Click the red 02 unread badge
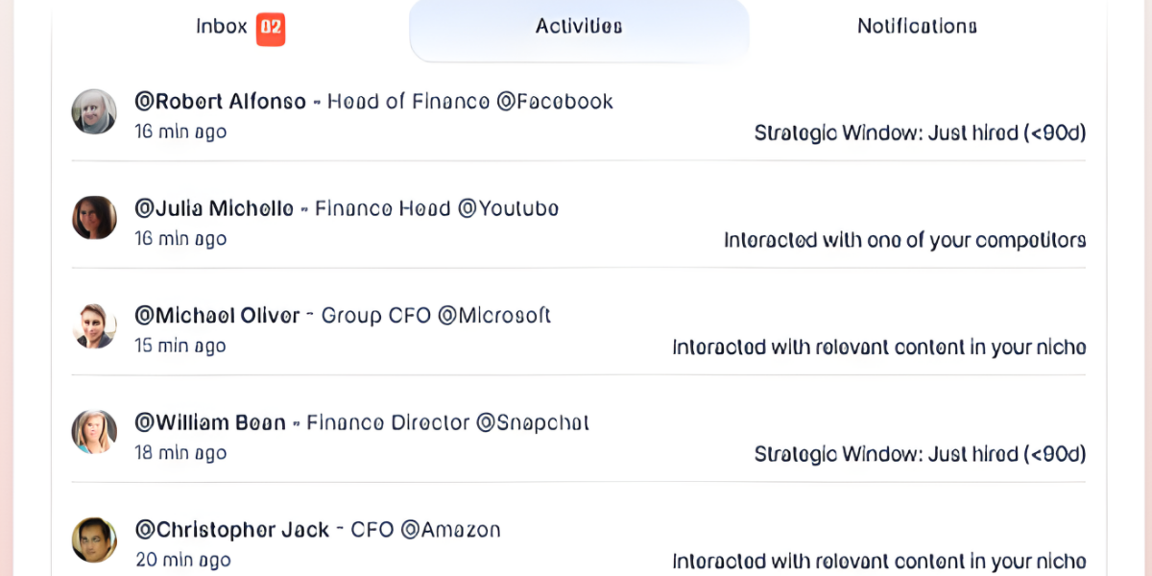This screenshot has width=1152, height=576. (271, 27)
